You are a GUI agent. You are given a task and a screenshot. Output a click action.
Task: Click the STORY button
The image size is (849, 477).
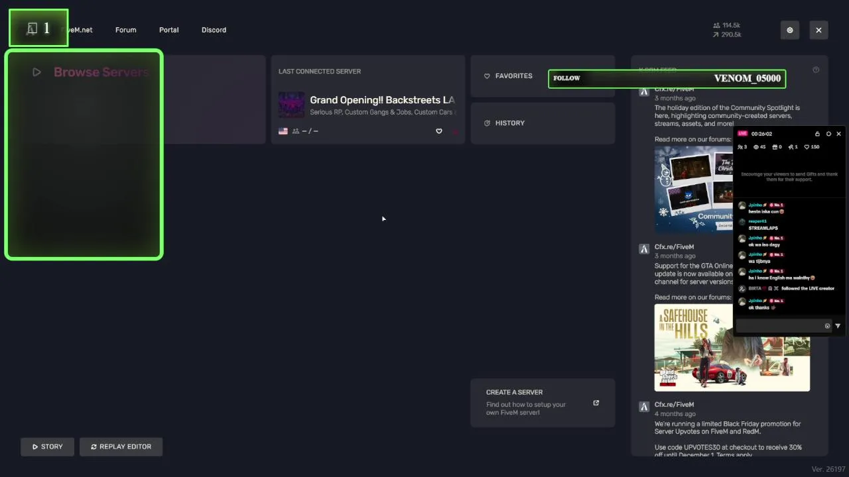pyautogui.click(x=47, y=447)
